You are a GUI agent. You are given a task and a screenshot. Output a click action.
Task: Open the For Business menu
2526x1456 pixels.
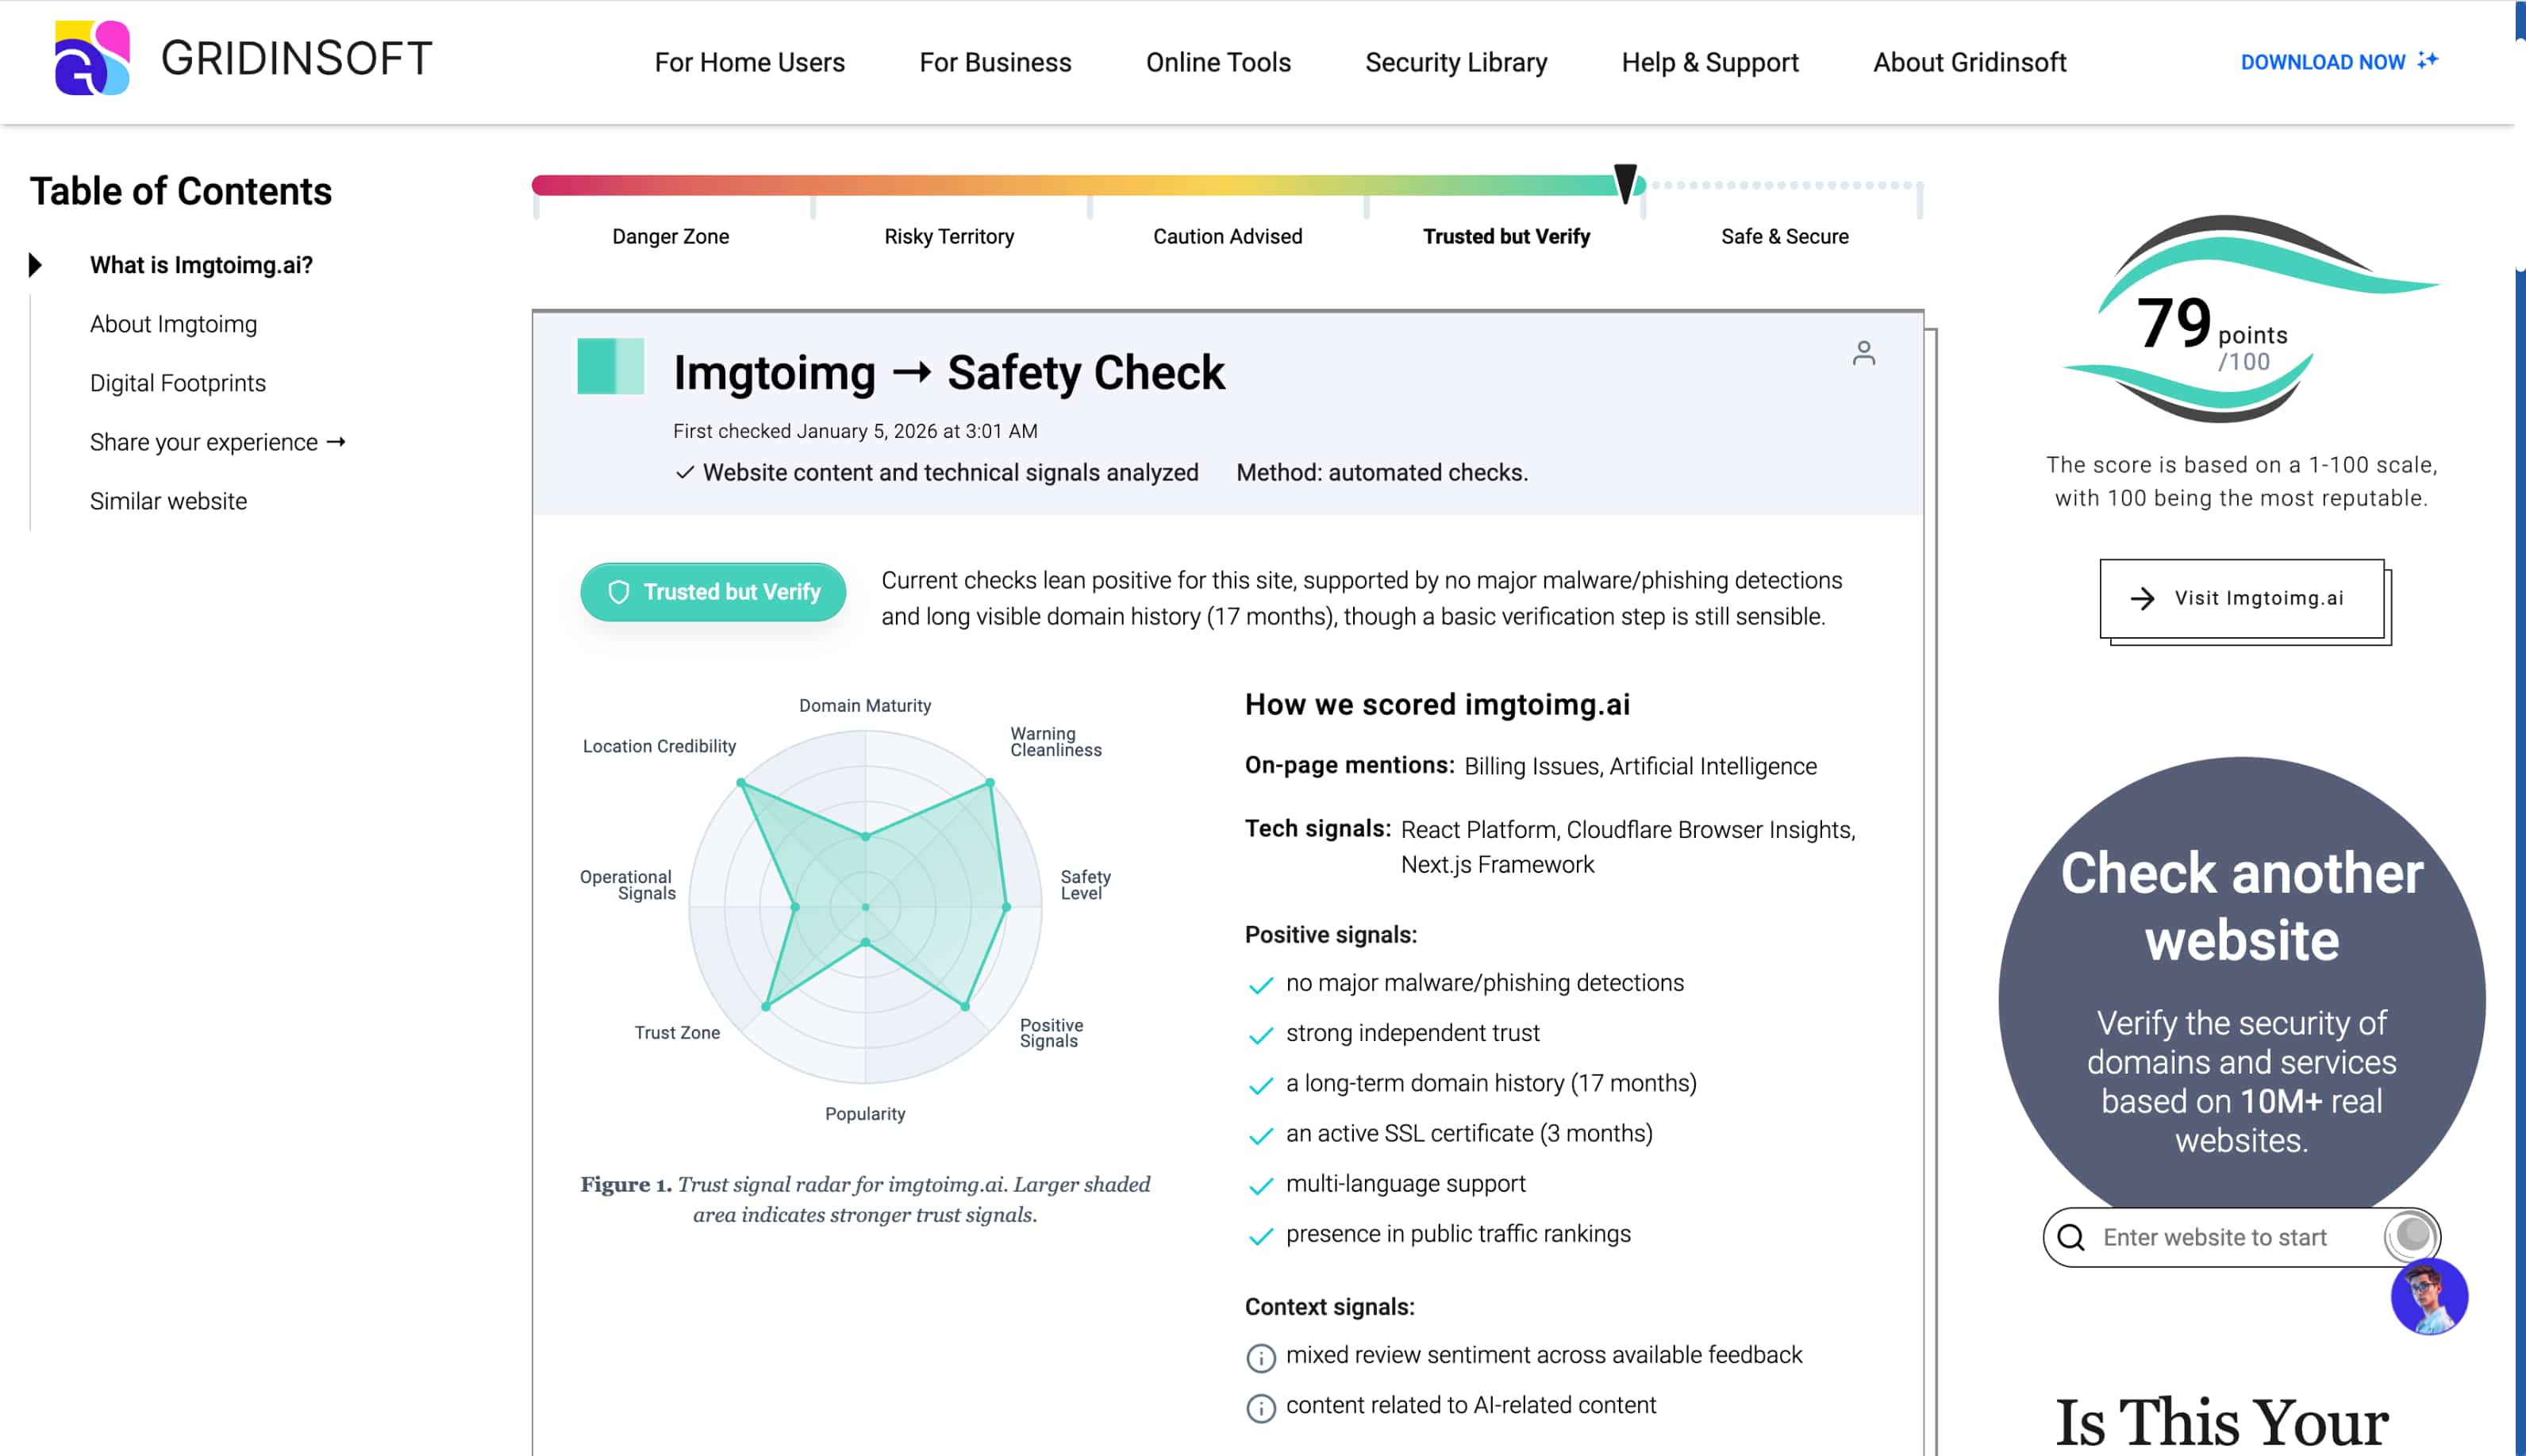point(995,62)
